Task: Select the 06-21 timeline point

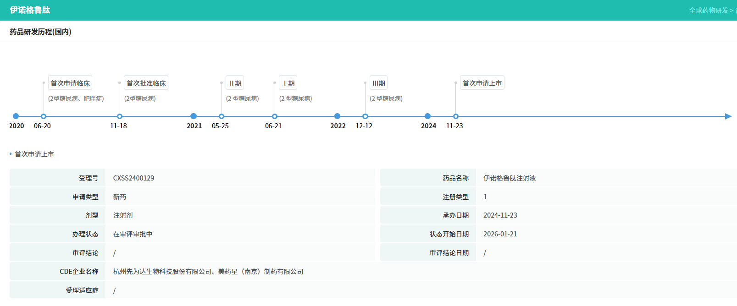Action: [275, 116]
